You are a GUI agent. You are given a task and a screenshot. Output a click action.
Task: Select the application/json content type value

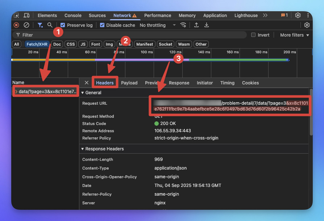click(170, 168)
